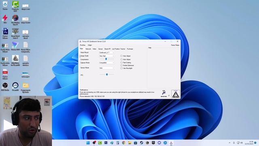Click the Compression slider handle

tap(106, 59)
